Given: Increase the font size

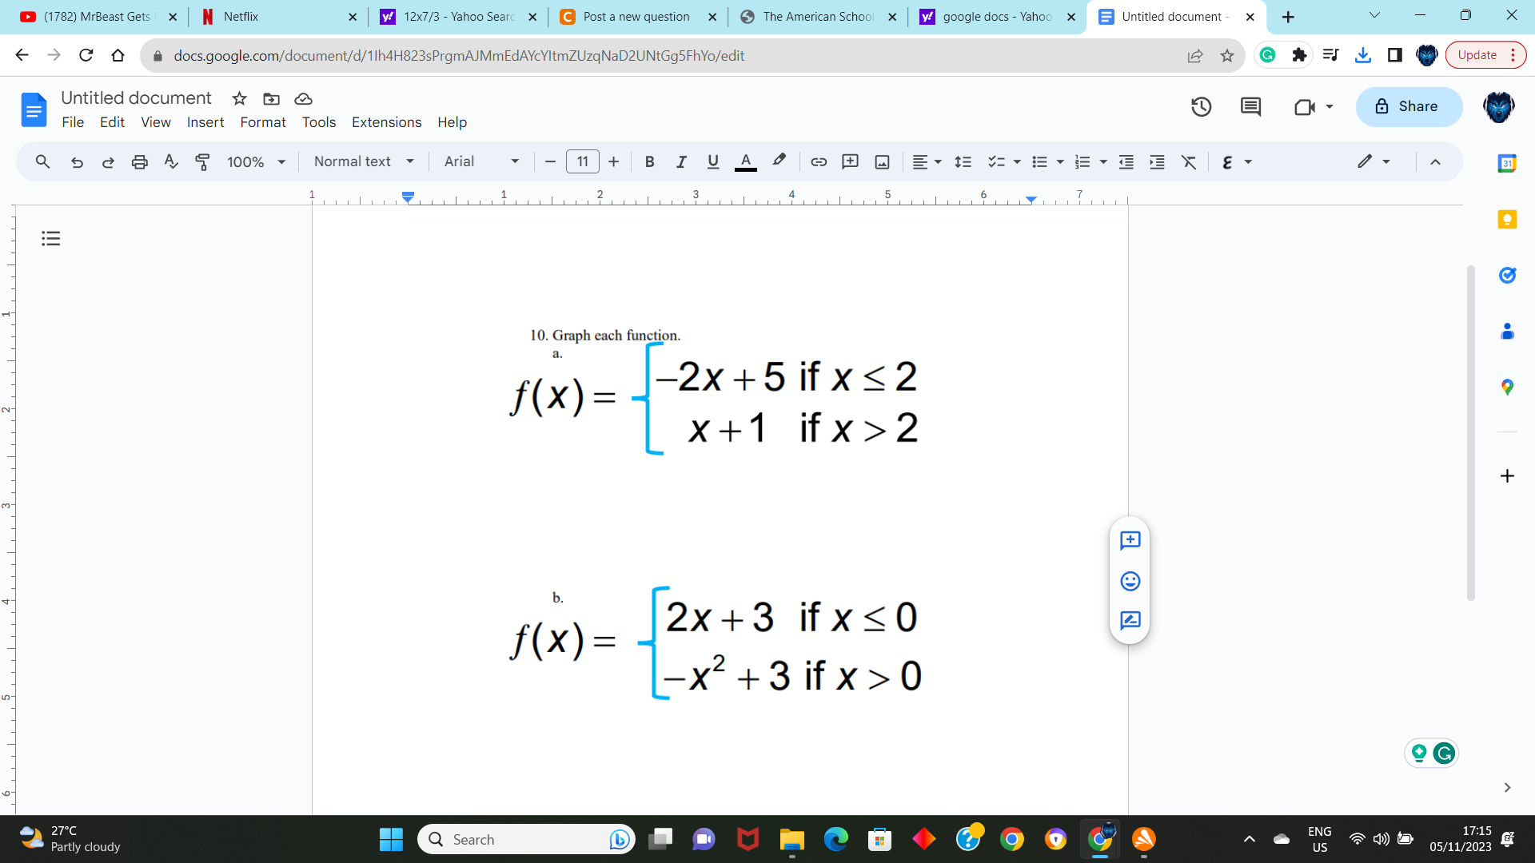Looking at the screenshot, I should [x=613, y=162].
